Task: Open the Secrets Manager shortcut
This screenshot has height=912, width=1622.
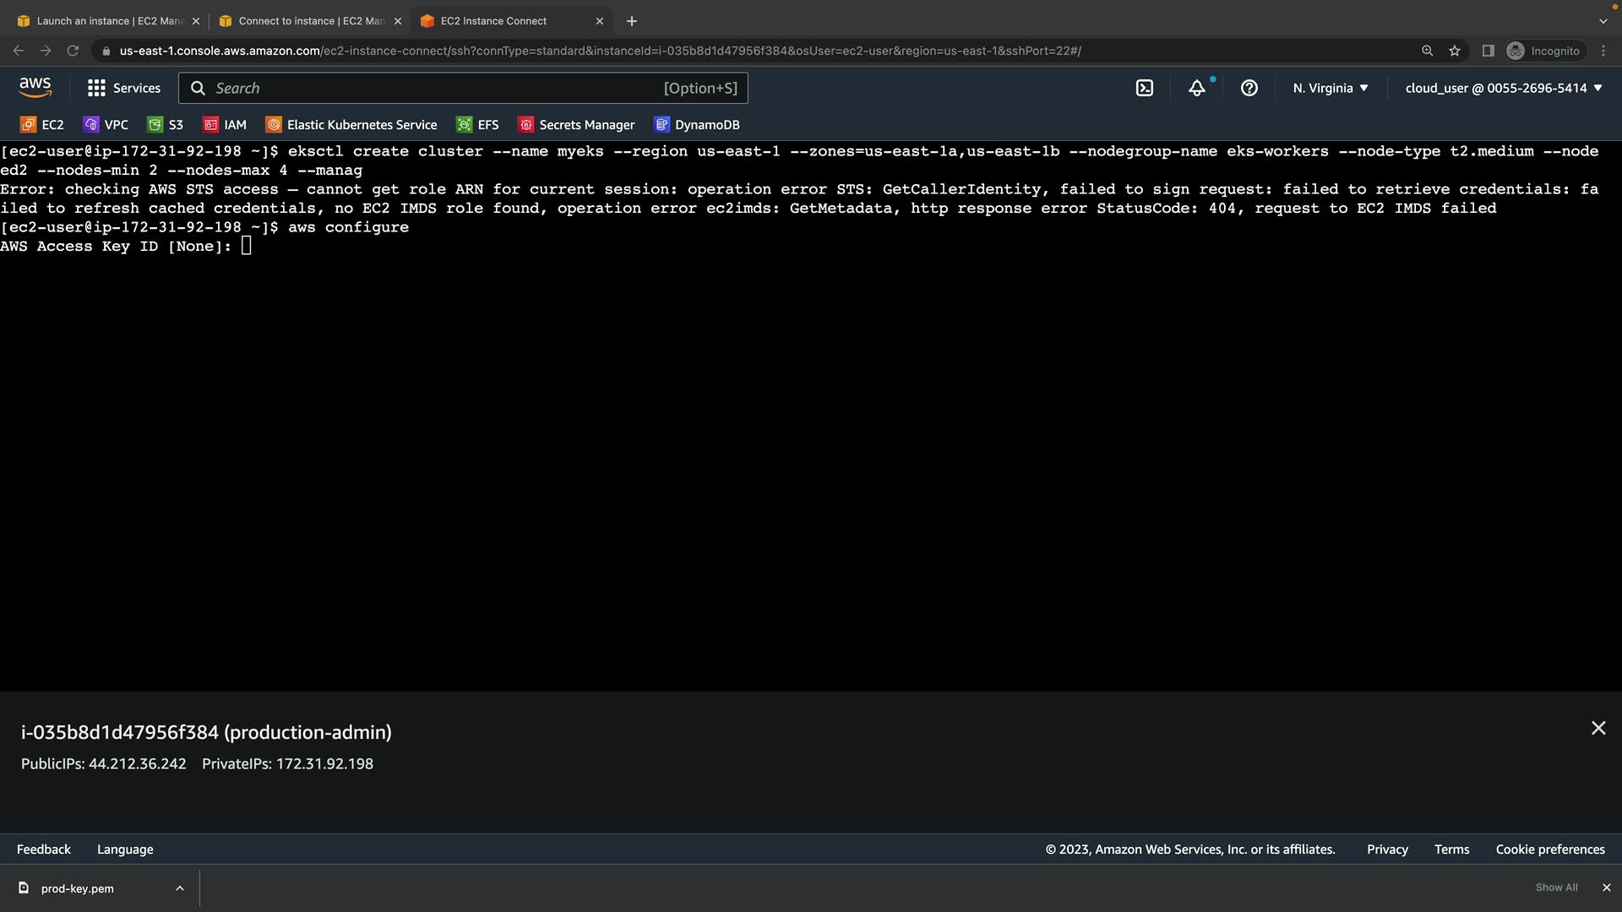Action: [x=576, y=125]
